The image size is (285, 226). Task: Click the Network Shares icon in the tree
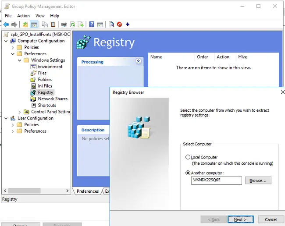pyautogui.click(x=33, y=99)
